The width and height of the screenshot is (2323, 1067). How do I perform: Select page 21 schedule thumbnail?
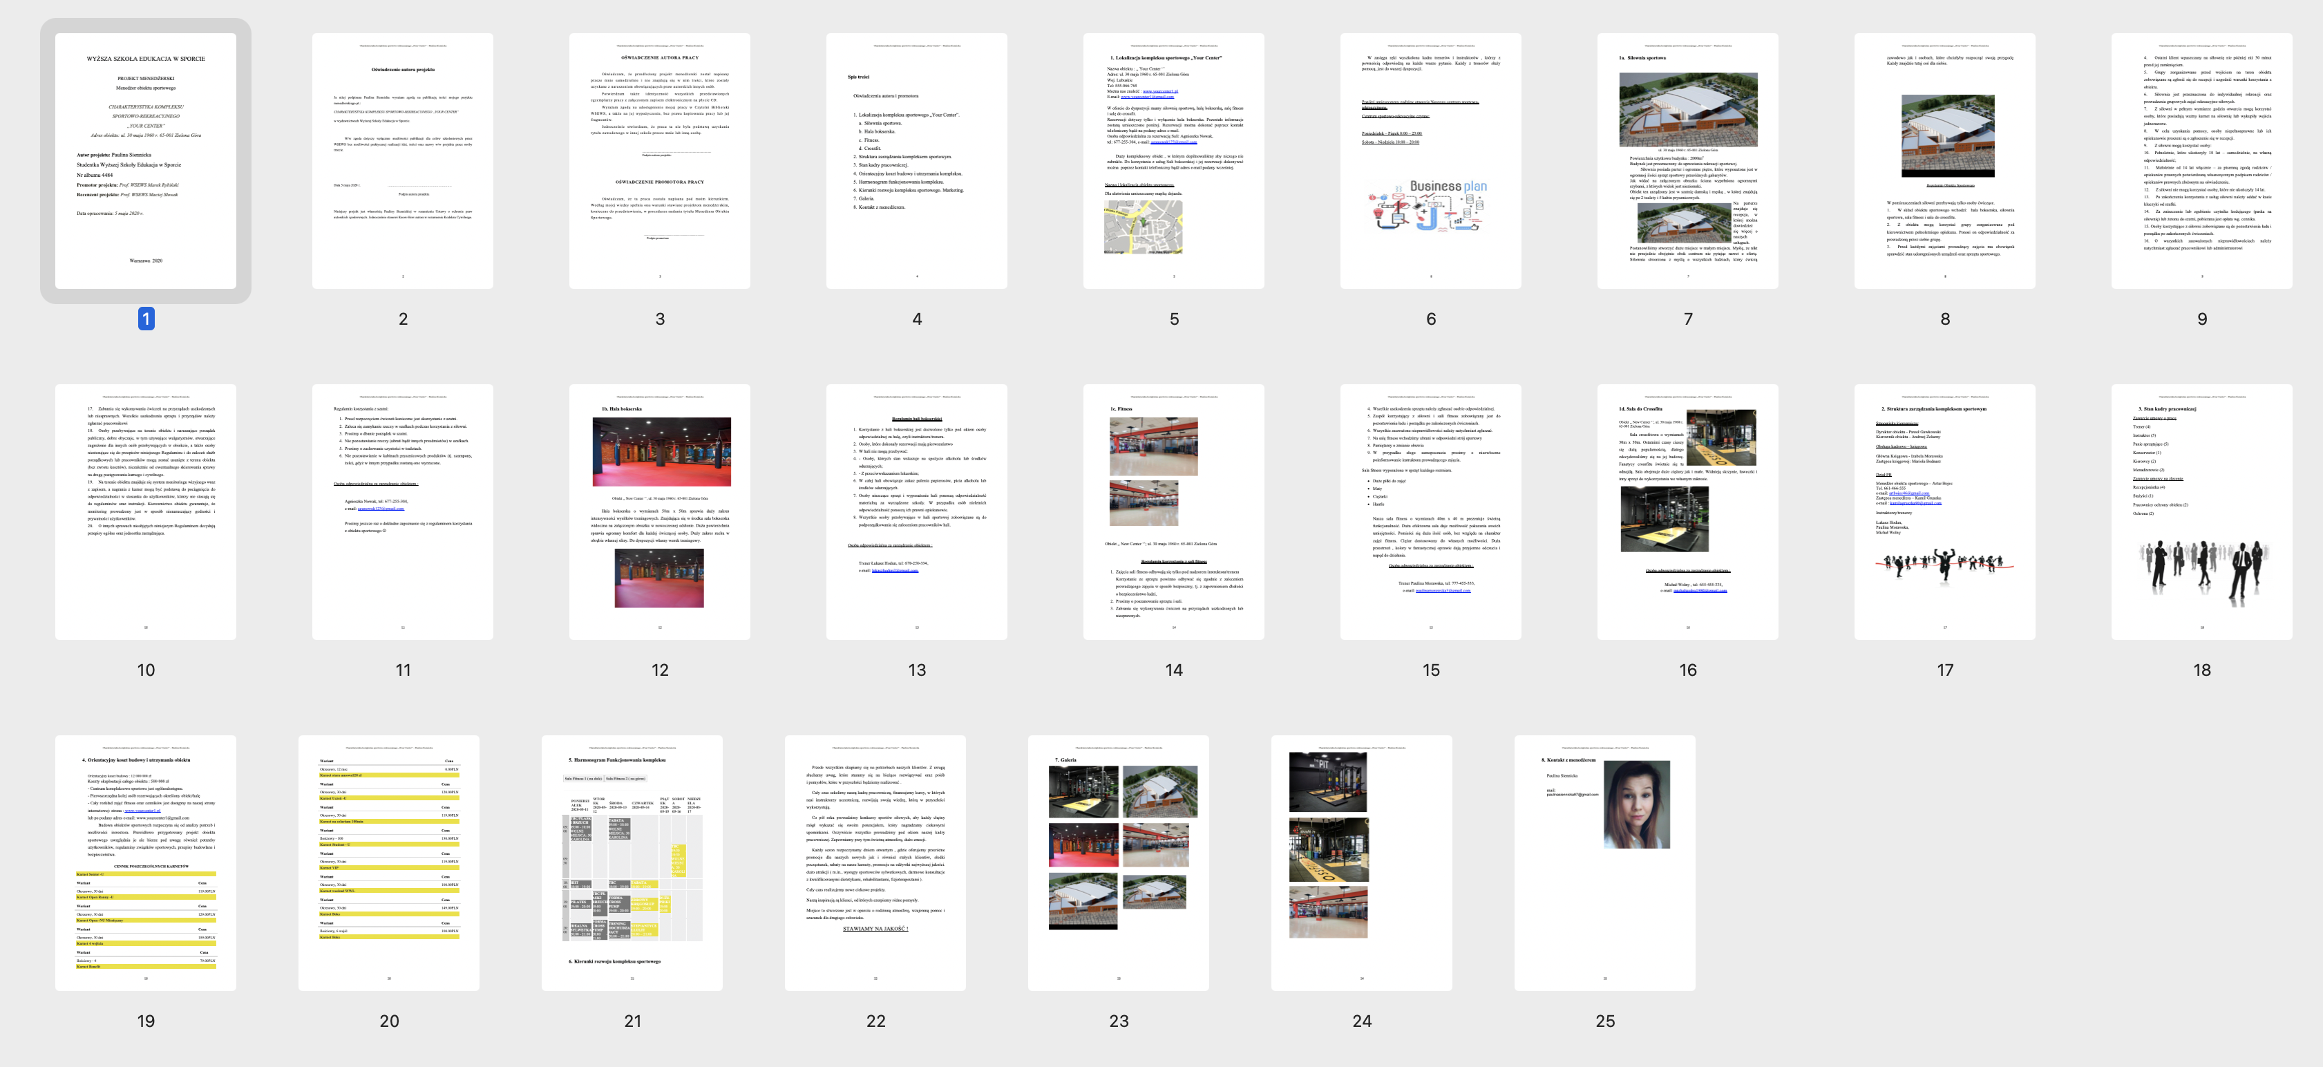[x=632, y=862]
